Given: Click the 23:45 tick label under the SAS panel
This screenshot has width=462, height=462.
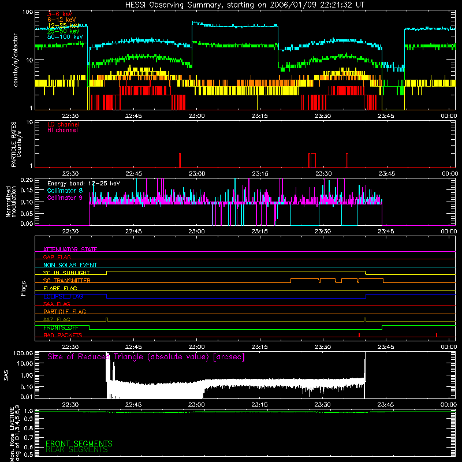Looking at the screenshot, I should point(386,405).
